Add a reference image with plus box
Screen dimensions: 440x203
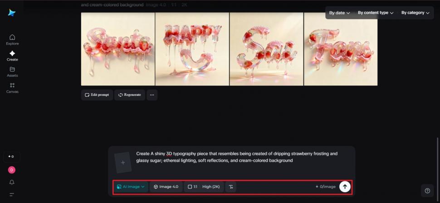click(123, 162)
